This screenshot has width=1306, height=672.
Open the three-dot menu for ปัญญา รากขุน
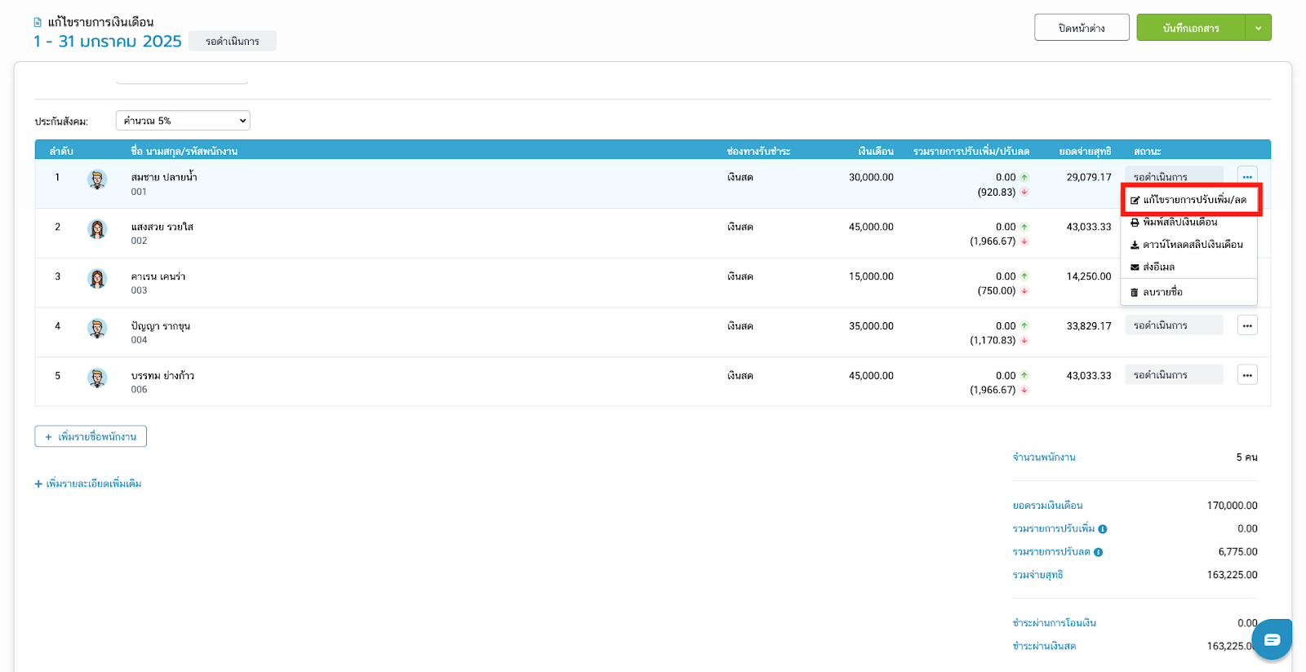(1246, 325)
